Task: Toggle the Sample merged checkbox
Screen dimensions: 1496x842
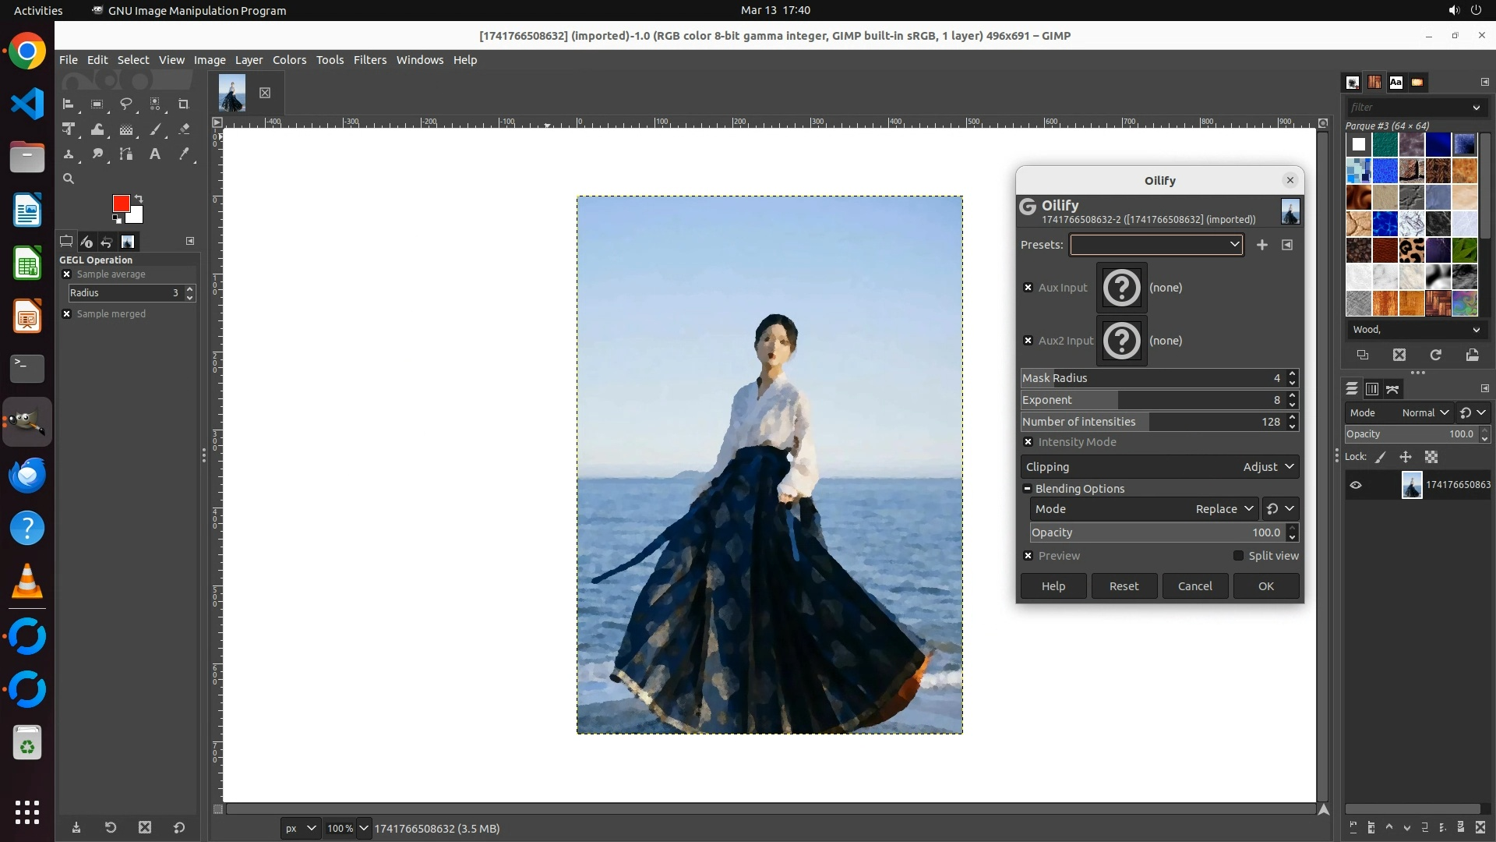Action: tap(67, 314)
